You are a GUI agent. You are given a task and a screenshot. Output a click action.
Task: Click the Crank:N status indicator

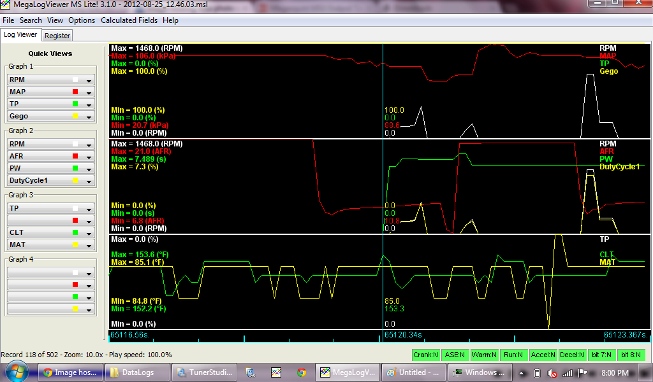425,355
